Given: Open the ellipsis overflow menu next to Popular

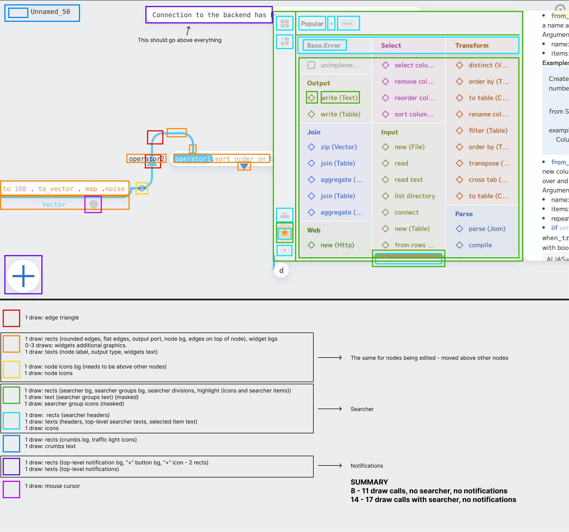Looking at the screenshot, I should (x=348, y=23).
